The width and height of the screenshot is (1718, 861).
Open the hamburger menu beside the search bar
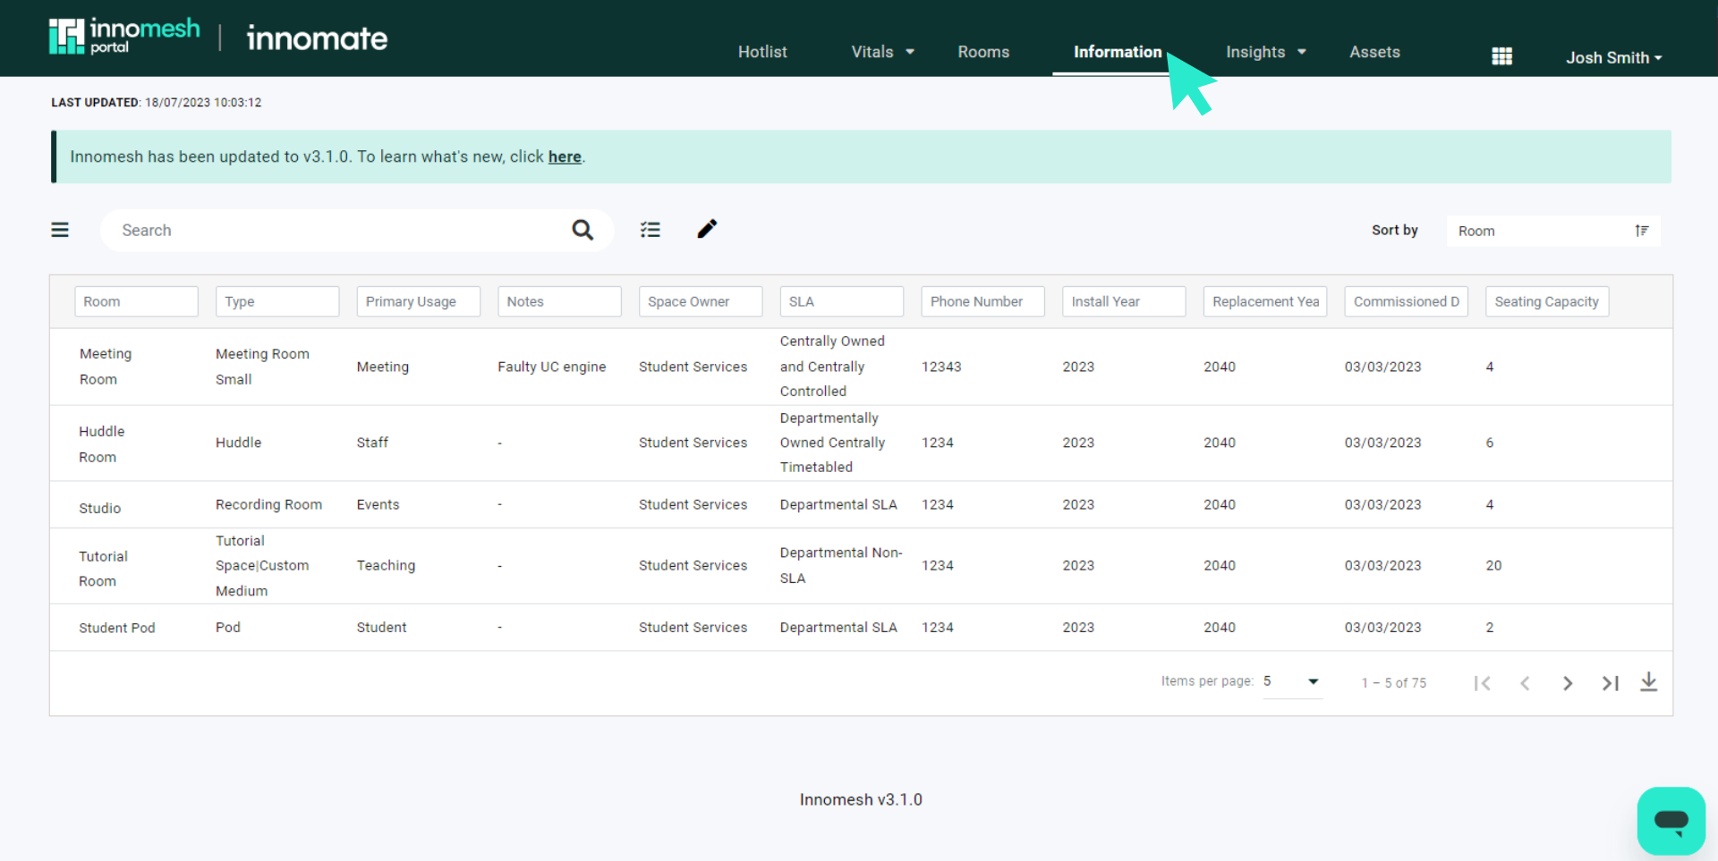point(59,230)
